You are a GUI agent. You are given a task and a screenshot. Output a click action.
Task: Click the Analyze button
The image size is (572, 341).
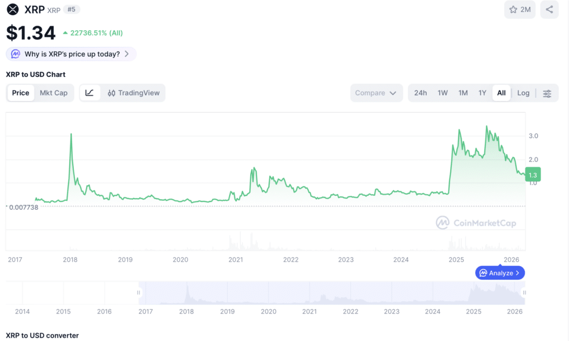click(500, 273)
